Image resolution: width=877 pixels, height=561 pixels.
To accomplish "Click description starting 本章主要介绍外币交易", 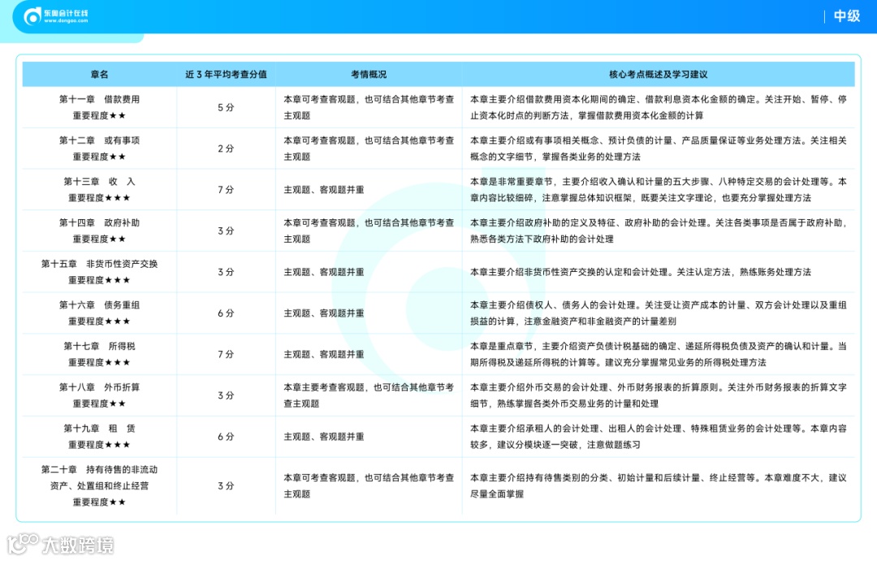I will 659,395.
